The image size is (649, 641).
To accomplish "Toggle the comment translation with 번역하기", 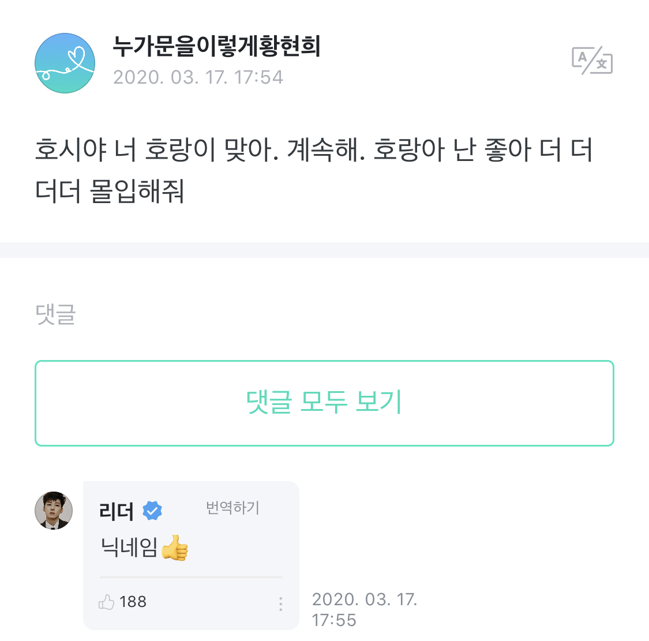I will click(x=232, y=509).
